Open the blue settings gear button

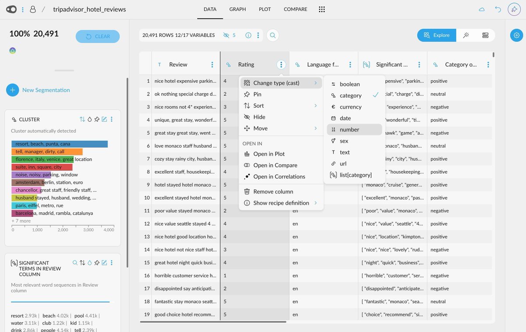click(516, 35)
